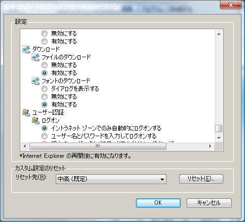Choose イントラネット ゾーンでのみ自動的にログオンする option

point(44,128)
